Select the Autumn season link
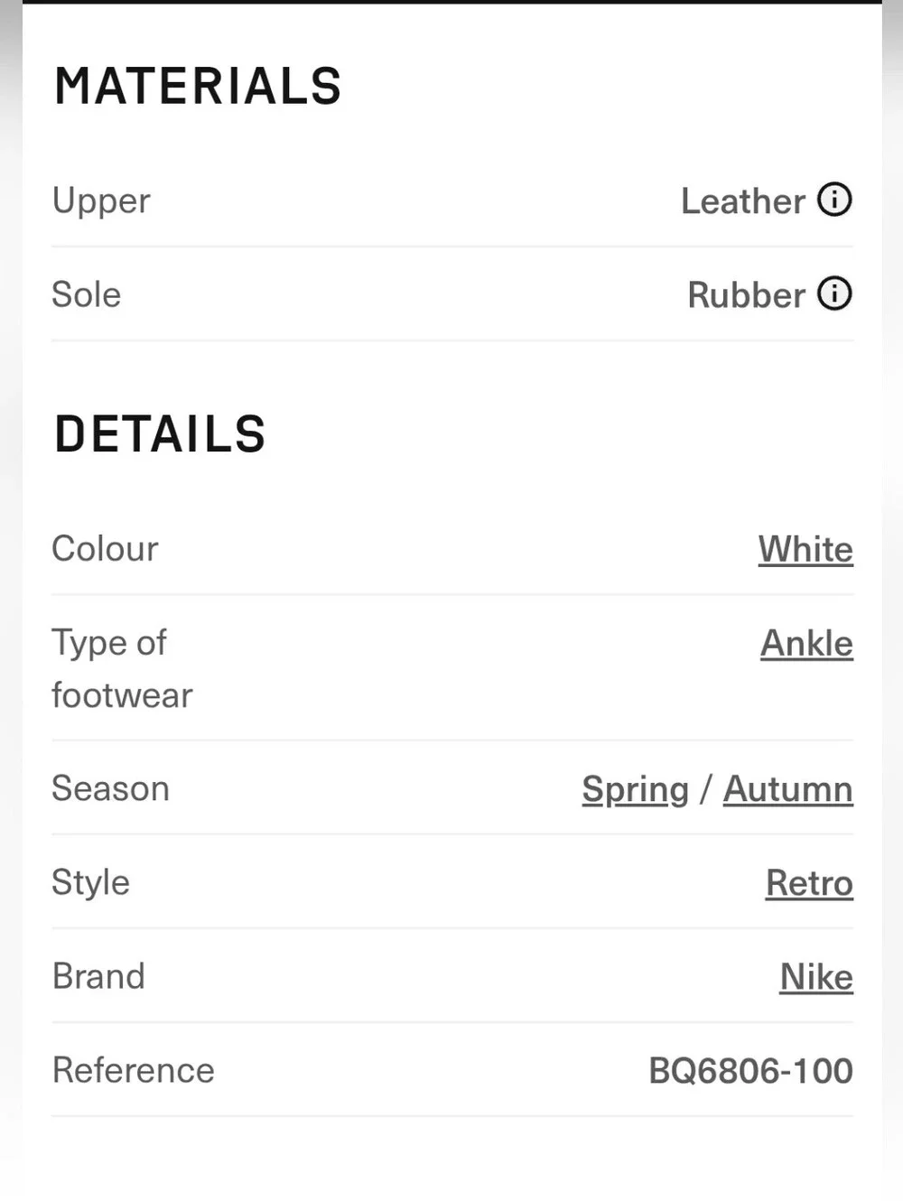Viewport: 903px width, 1201px height. pyautogui.click(x=787, y=788)
